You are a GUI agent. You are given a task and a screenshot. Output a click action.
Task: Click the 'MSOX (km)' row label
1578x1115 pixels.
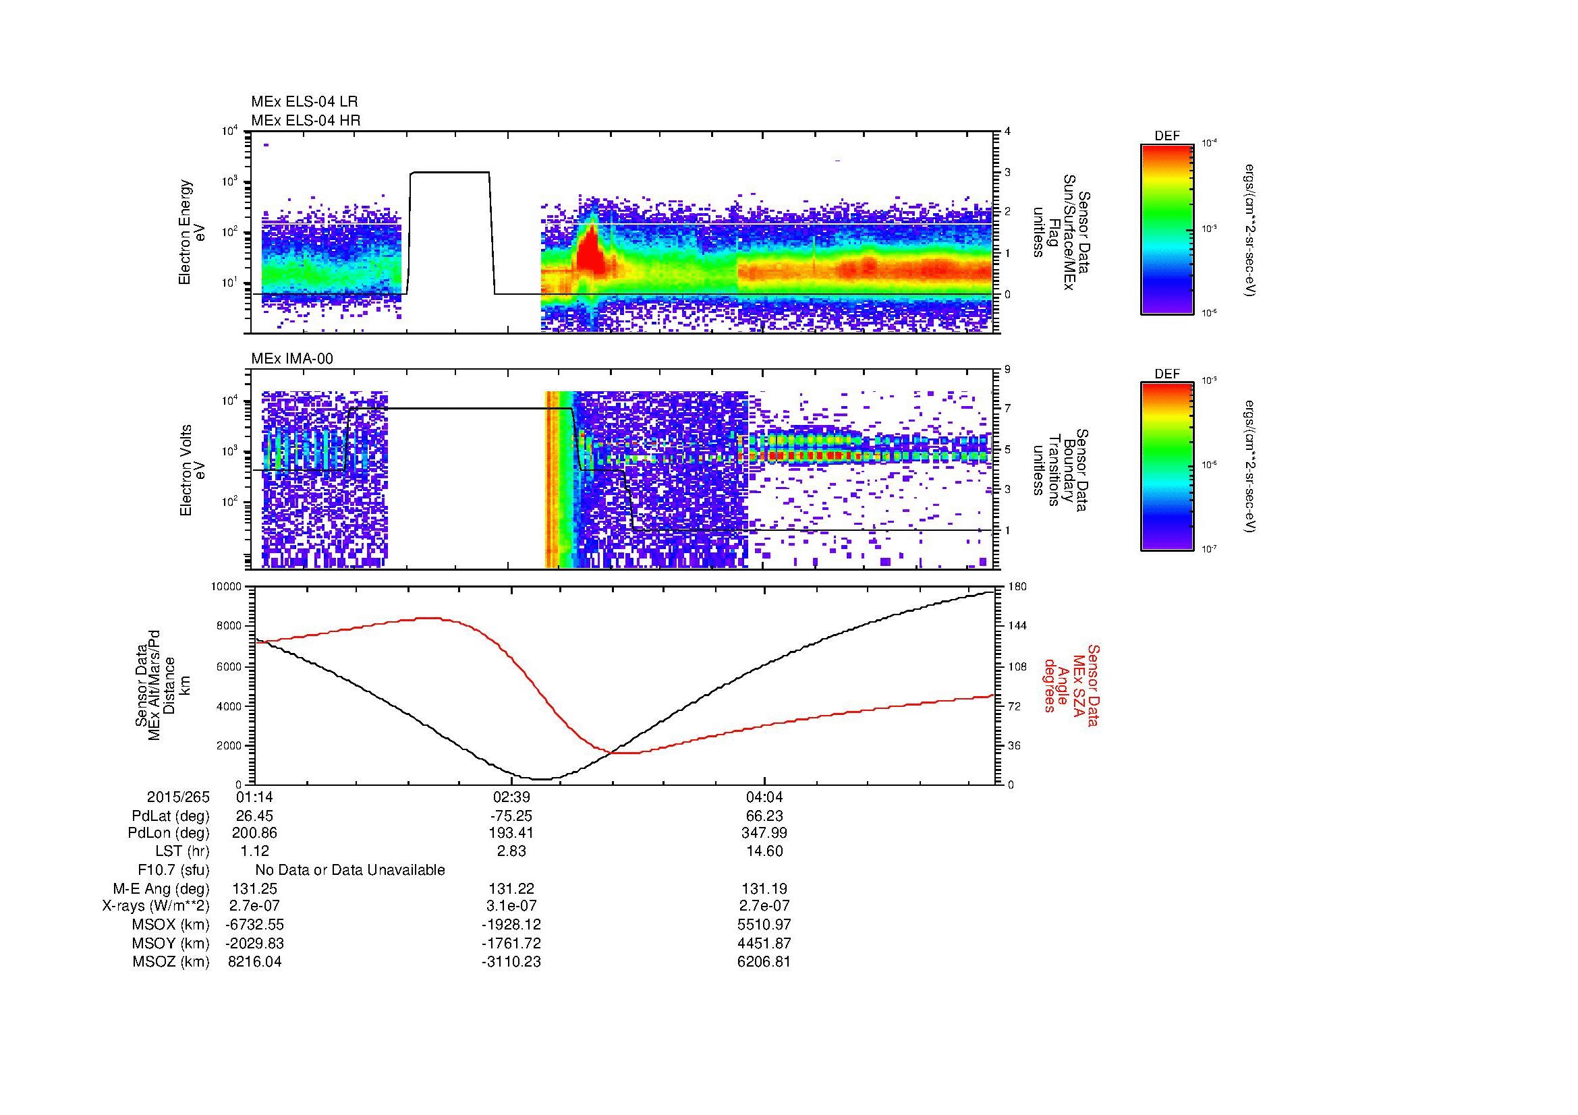click(171, 925)
